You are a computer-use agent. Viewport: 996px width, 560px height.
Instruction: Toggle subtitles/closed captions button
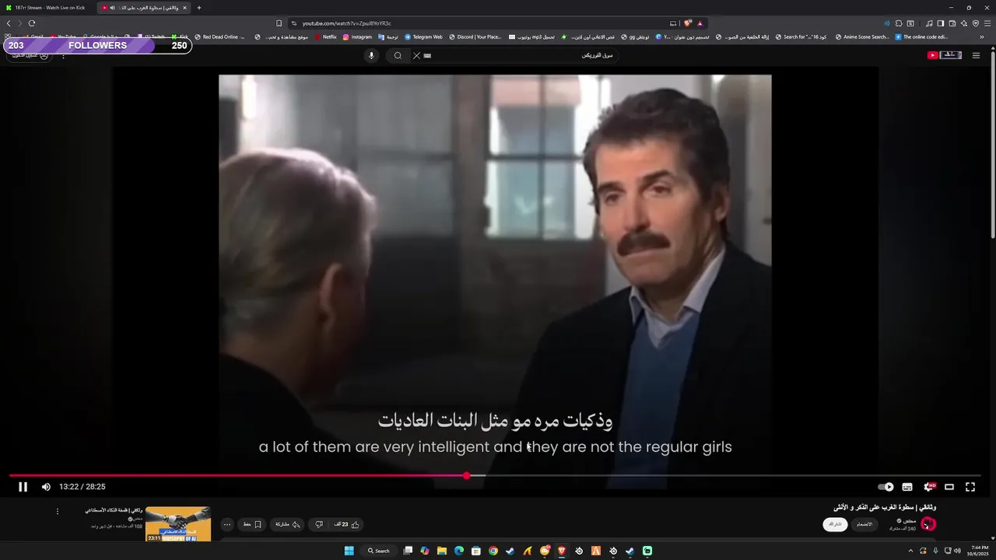pyautogui.click(x=907, y=487)
